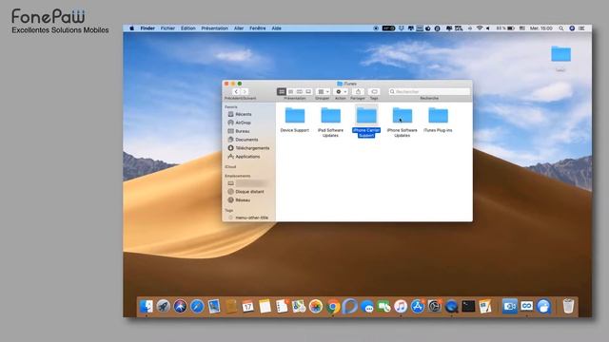
Task: Select the folder on the desktop
Action: tap(560, 54)
